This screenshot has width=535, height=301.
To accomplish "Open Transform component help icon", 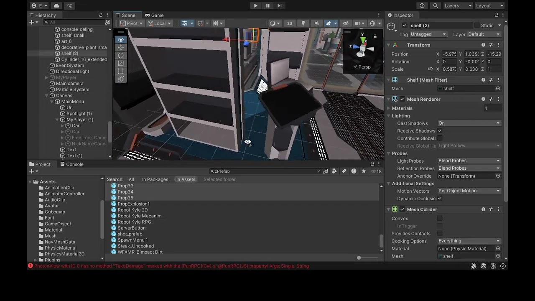I will point(484,45).
